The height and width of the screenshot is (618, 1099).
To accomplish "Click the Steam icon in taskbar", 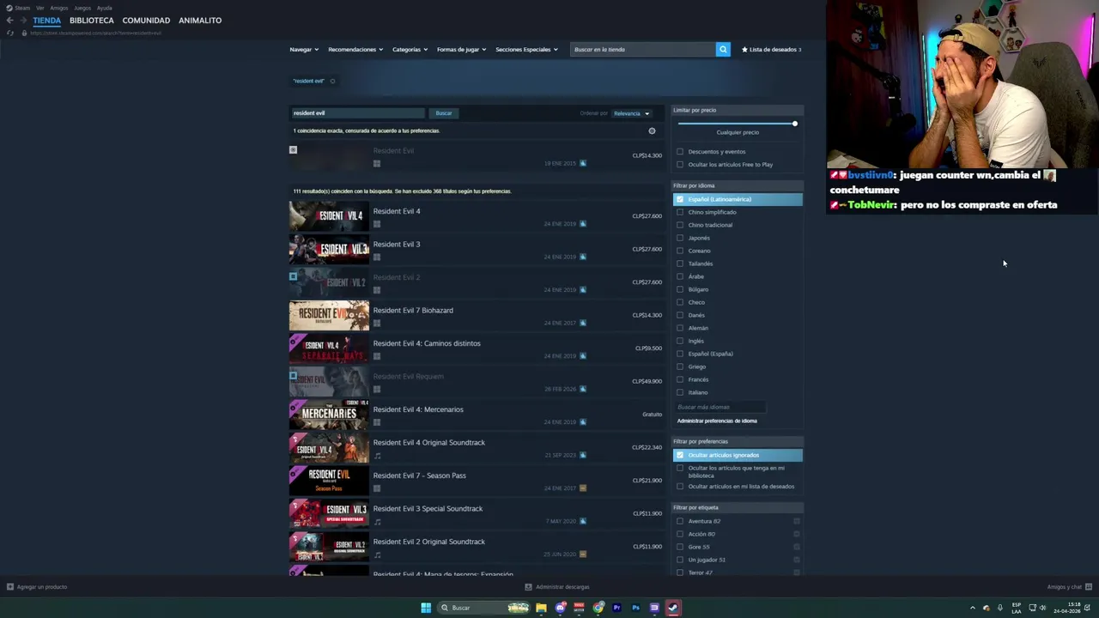I will 673,608.
